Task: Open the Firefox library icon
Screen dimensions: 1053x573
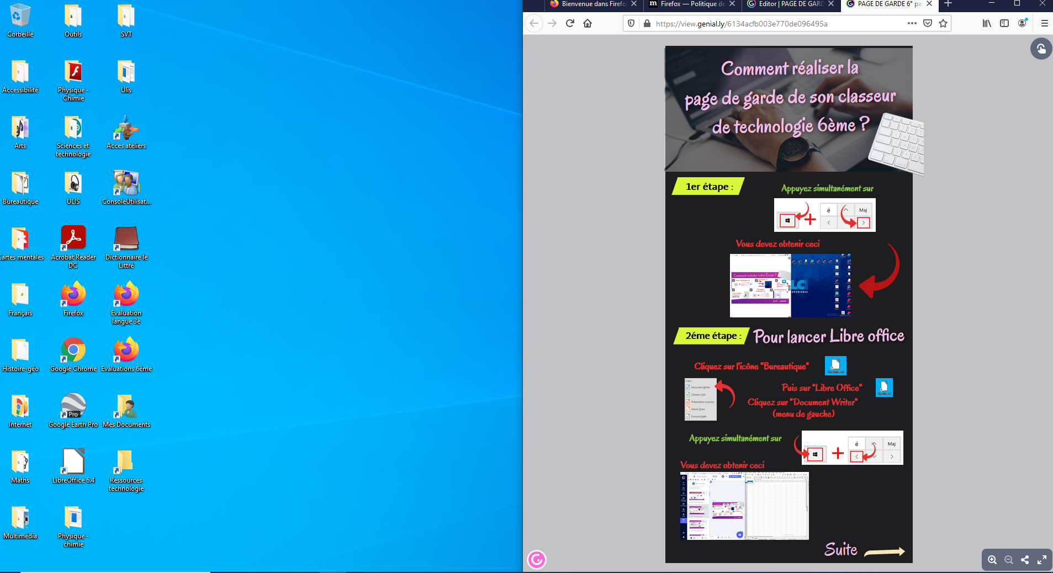Action: point(986,23)
